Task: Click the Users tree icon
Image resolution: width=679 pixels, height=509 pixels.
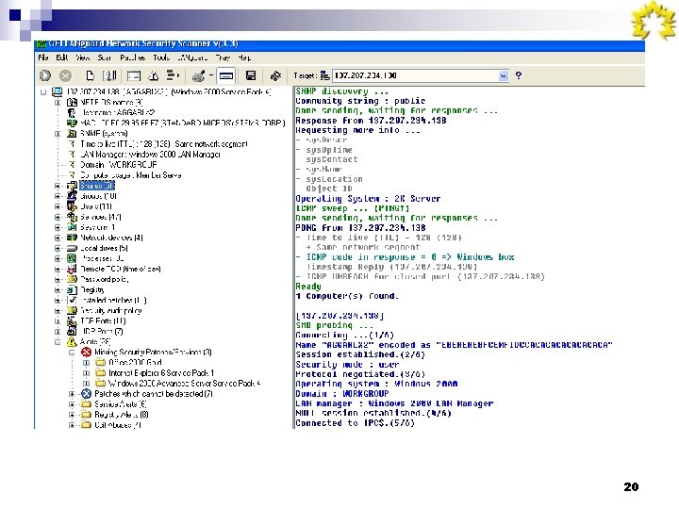Action: click(x=72, y=206)
